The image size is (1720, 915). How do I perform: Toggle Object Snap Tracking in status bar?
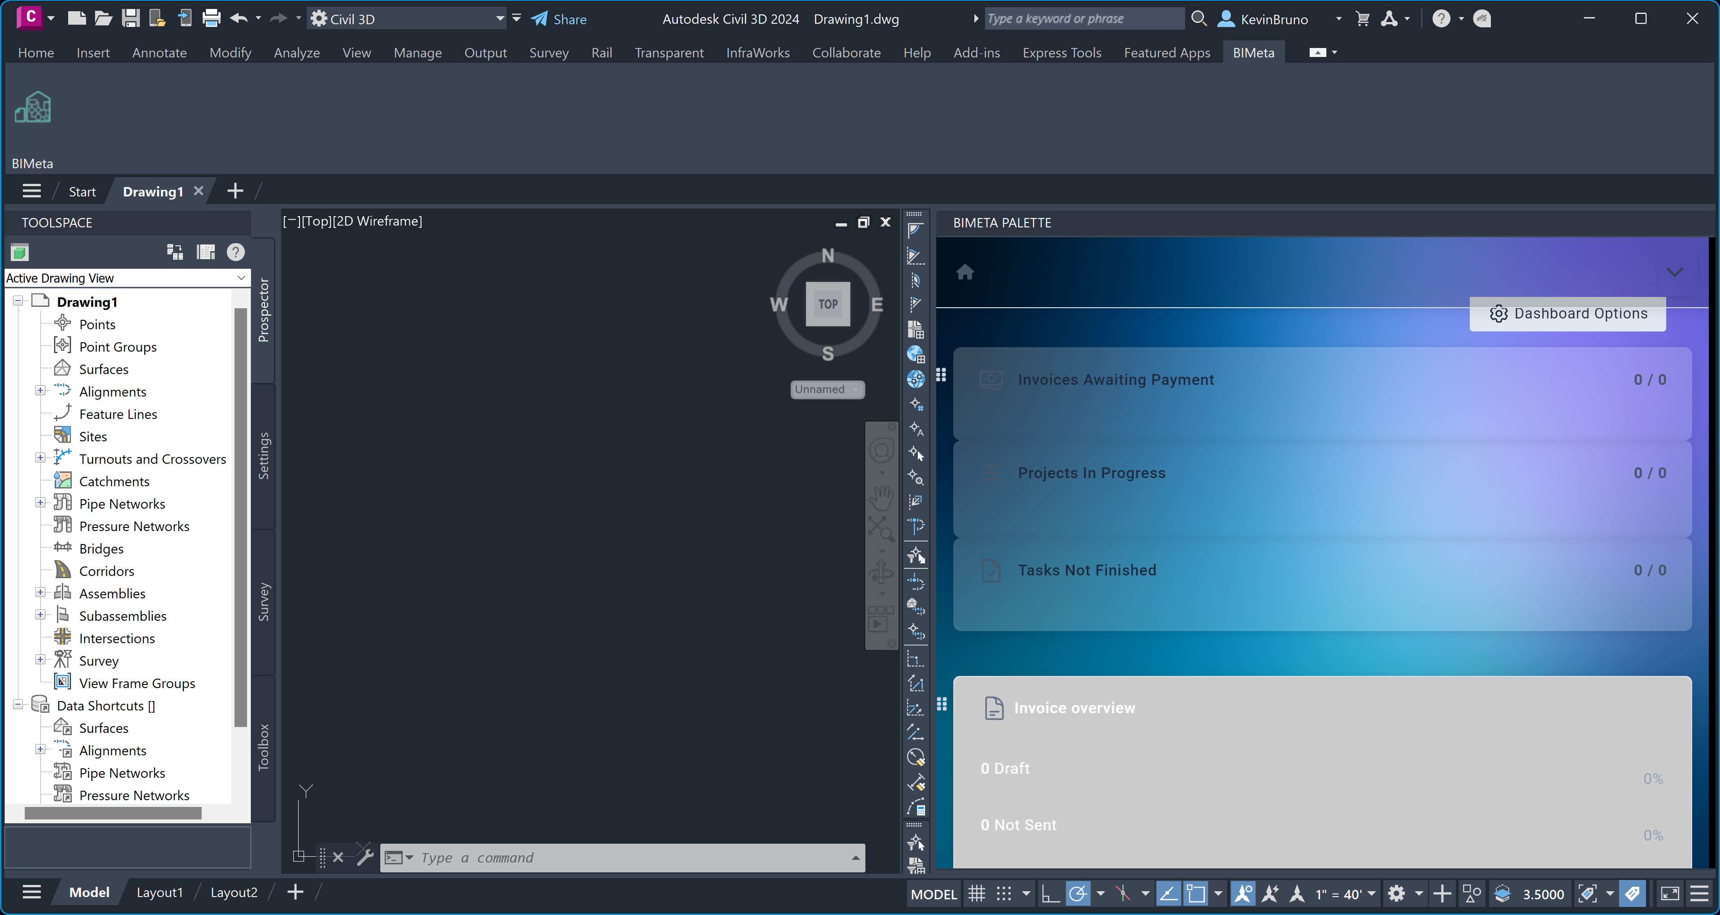(x=1168, y=893)
